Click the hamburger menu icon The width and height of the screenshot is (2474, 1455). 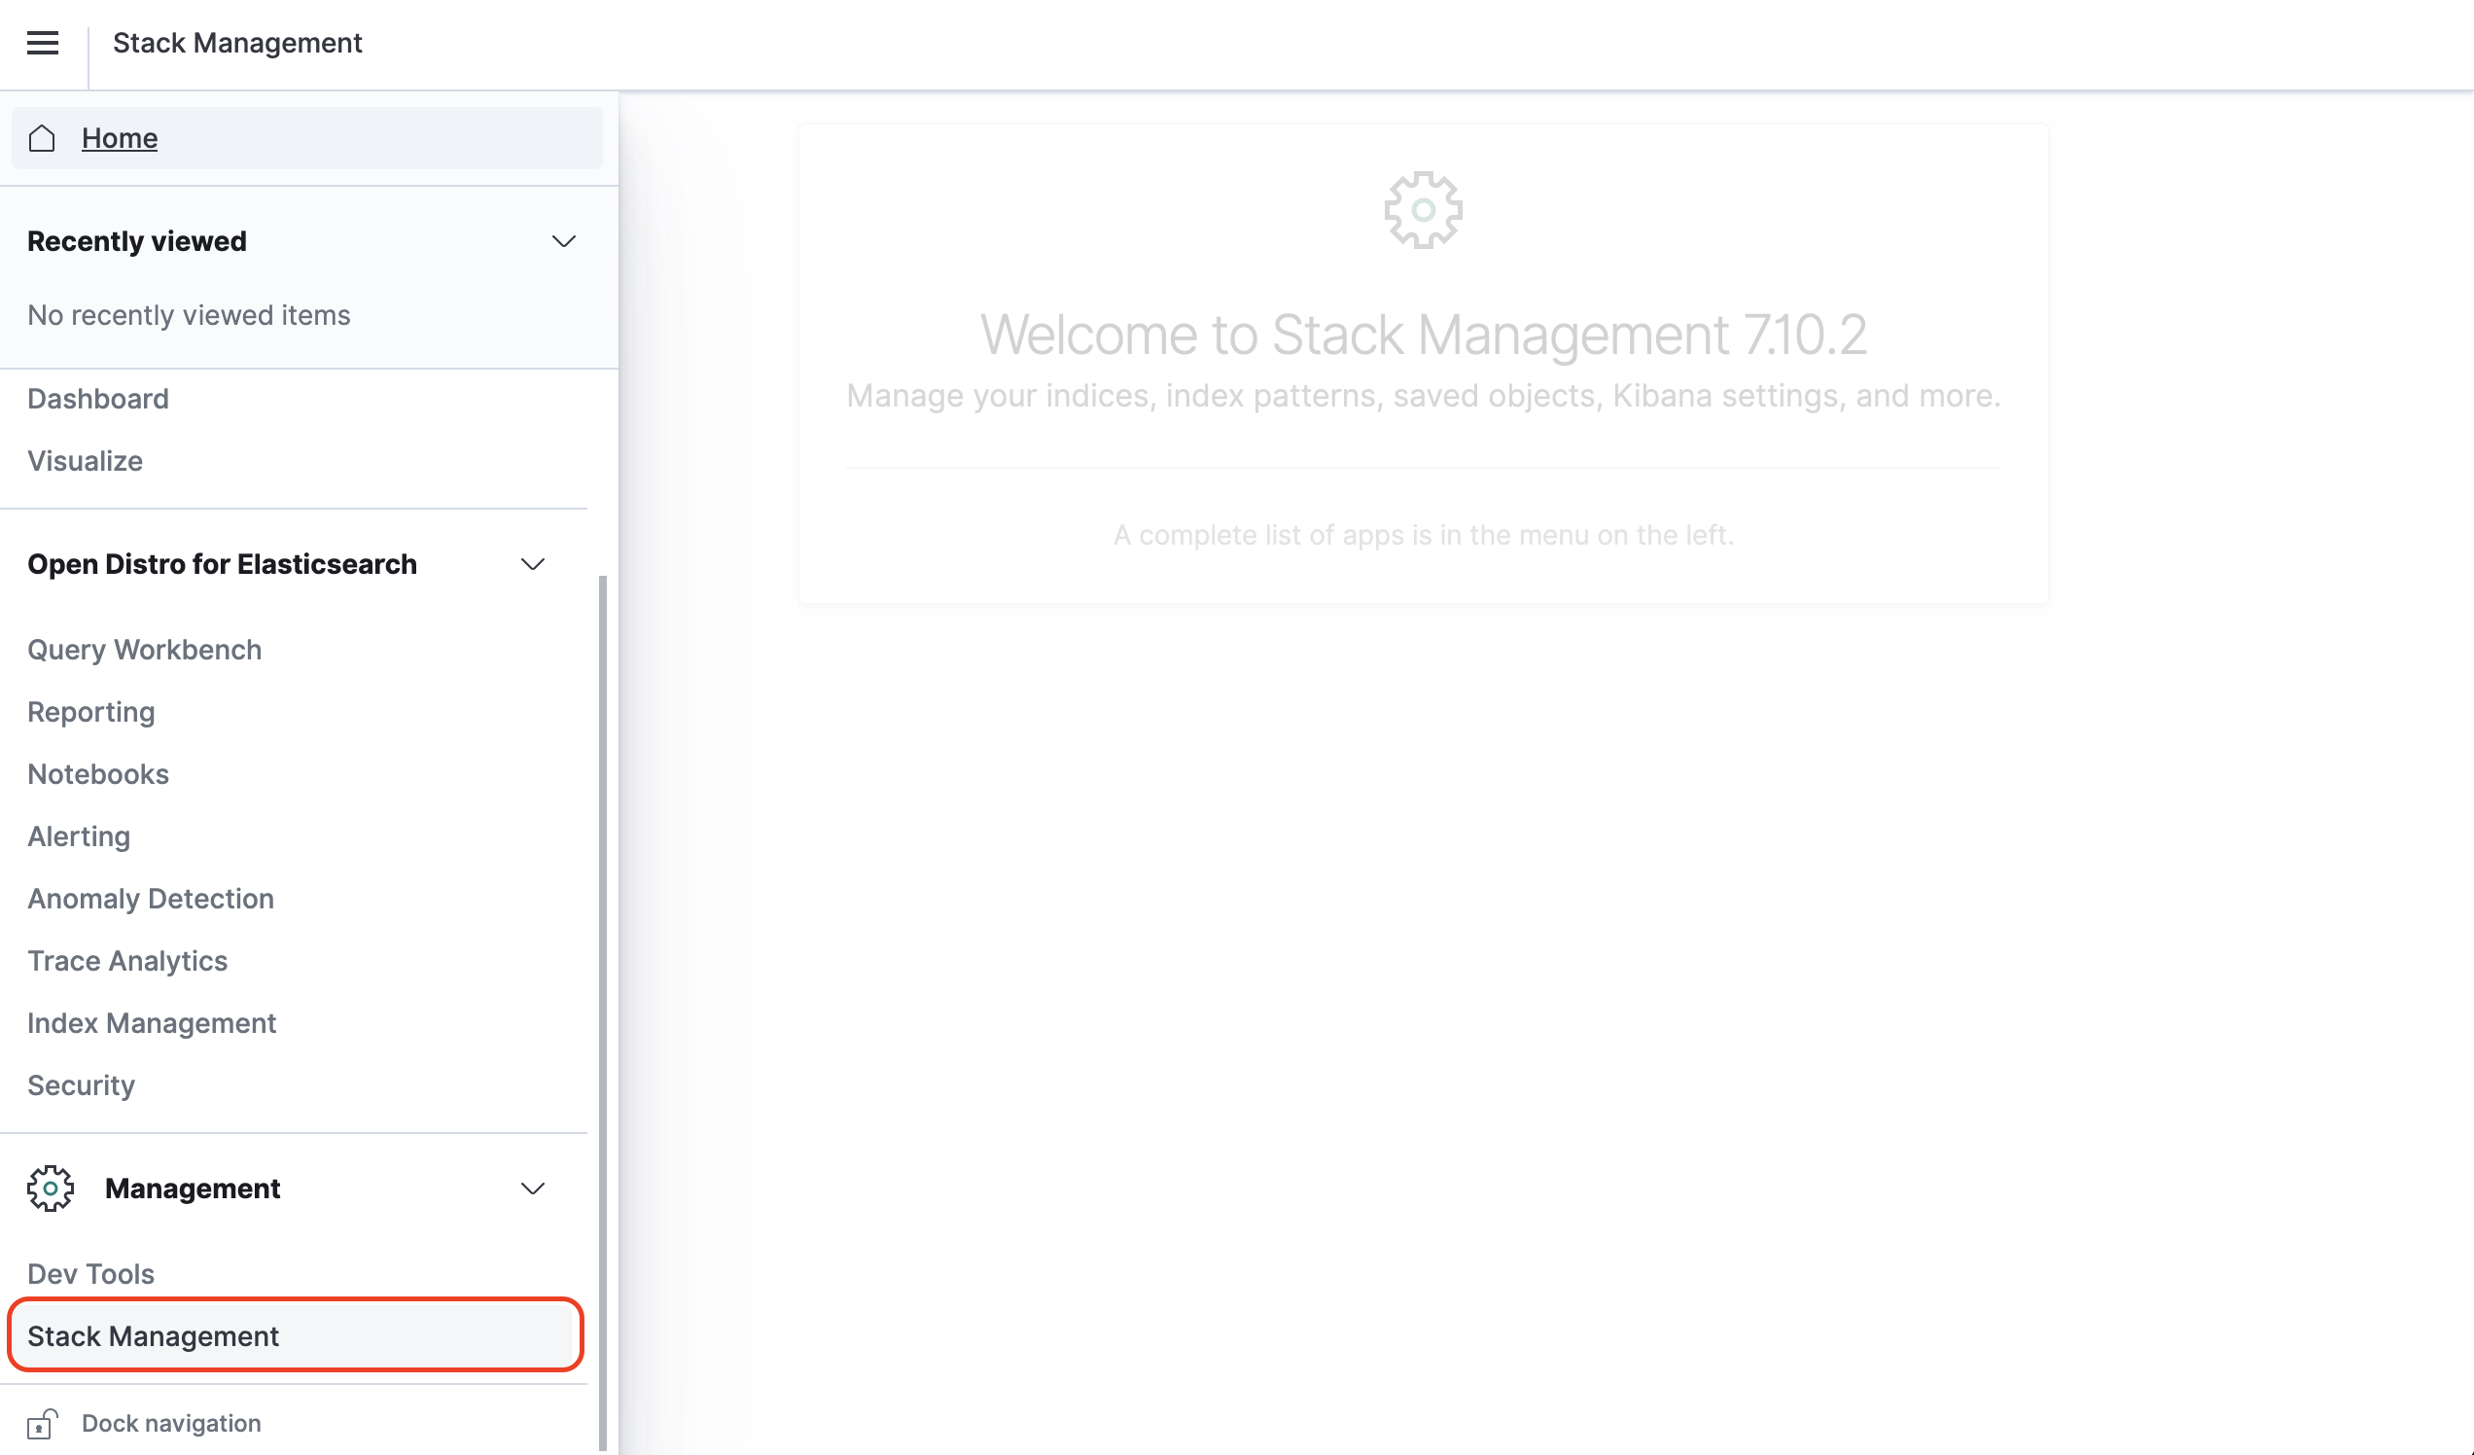(42, 43)
